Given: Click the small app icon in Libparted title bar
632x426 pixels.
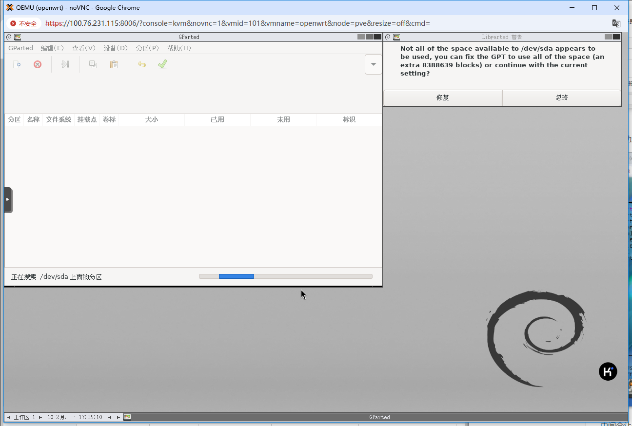Looking at the screenshot, I should [x=396, y=37].
